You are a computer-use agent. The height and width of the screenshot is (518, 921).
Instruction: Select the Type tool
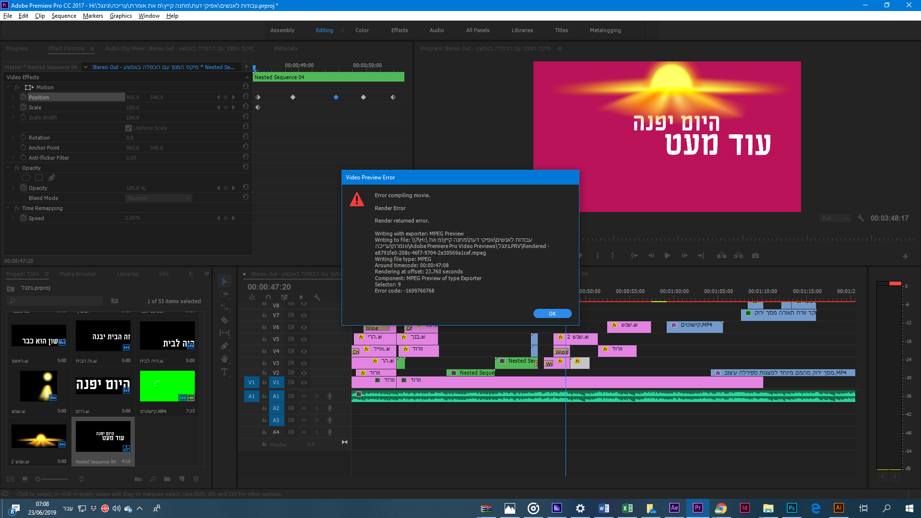tap(224, 372)
